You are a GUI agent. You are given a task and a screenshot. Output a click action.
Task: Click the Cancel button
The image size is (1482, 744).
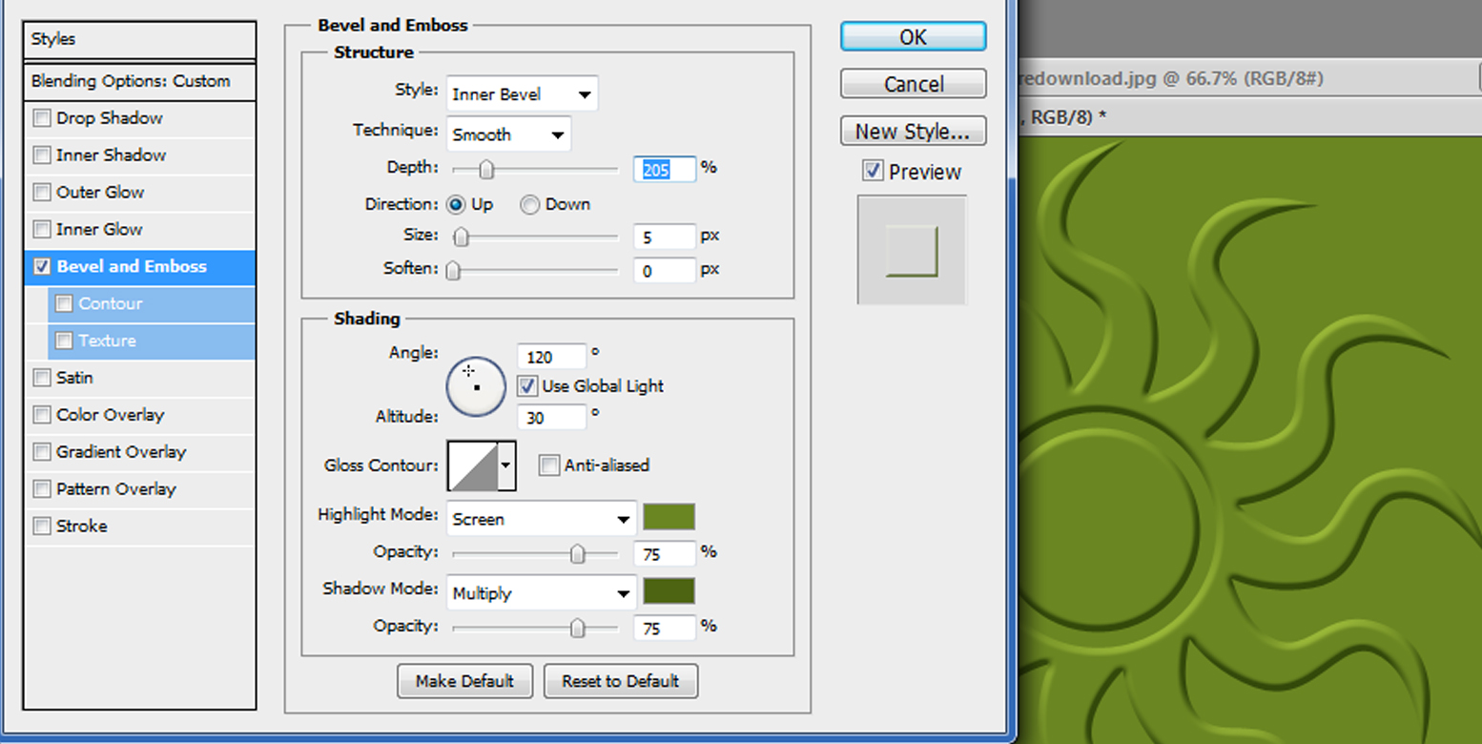913,84
